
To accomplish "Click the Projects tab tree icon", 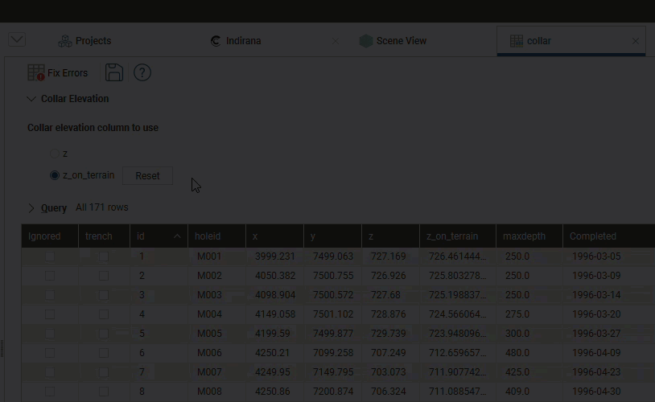I will (x=65, y=41).
